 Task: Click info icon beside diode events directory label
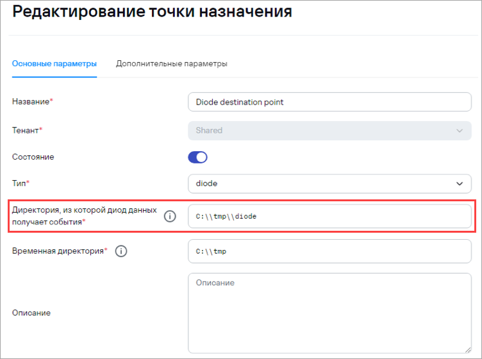click(x=170, y=217)
